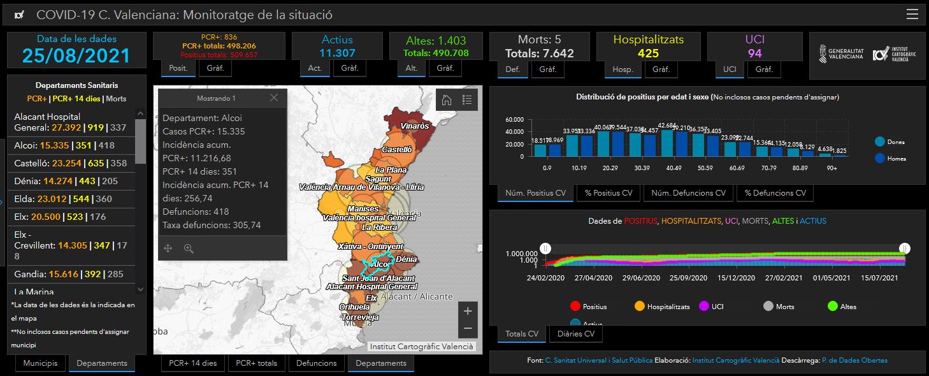Open the map legend list icon
This screenshot has height=376, width=929.
click(x=467, y=99)
